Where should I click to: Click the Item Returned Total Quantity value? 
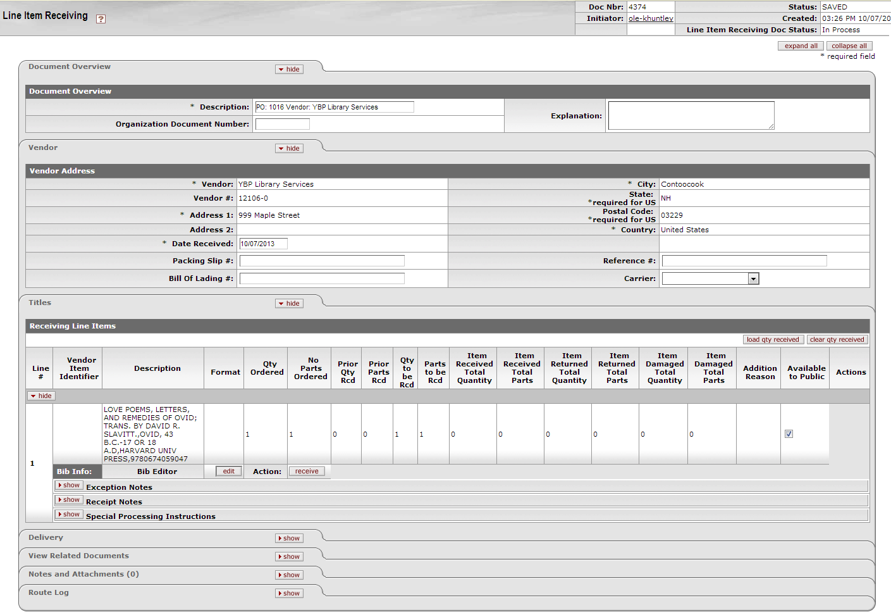coord(548,435)
